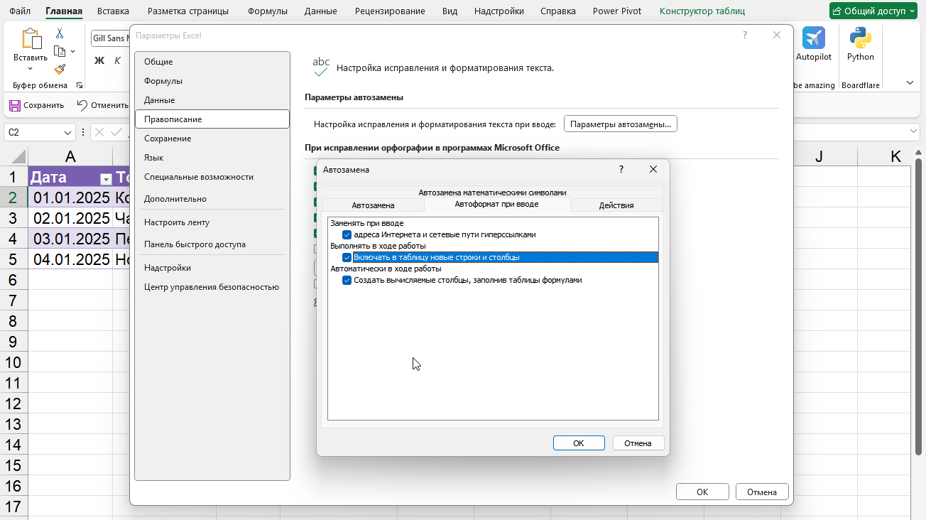Confirm Автозамена dialog with OK
This screenshot has height=520, width=926.
pyautogui.click(x=579, y=443)
